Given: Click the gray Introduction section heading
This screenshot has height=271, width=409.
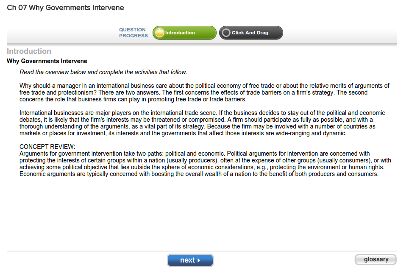Looking at the screenshot, I should point(29,51).
